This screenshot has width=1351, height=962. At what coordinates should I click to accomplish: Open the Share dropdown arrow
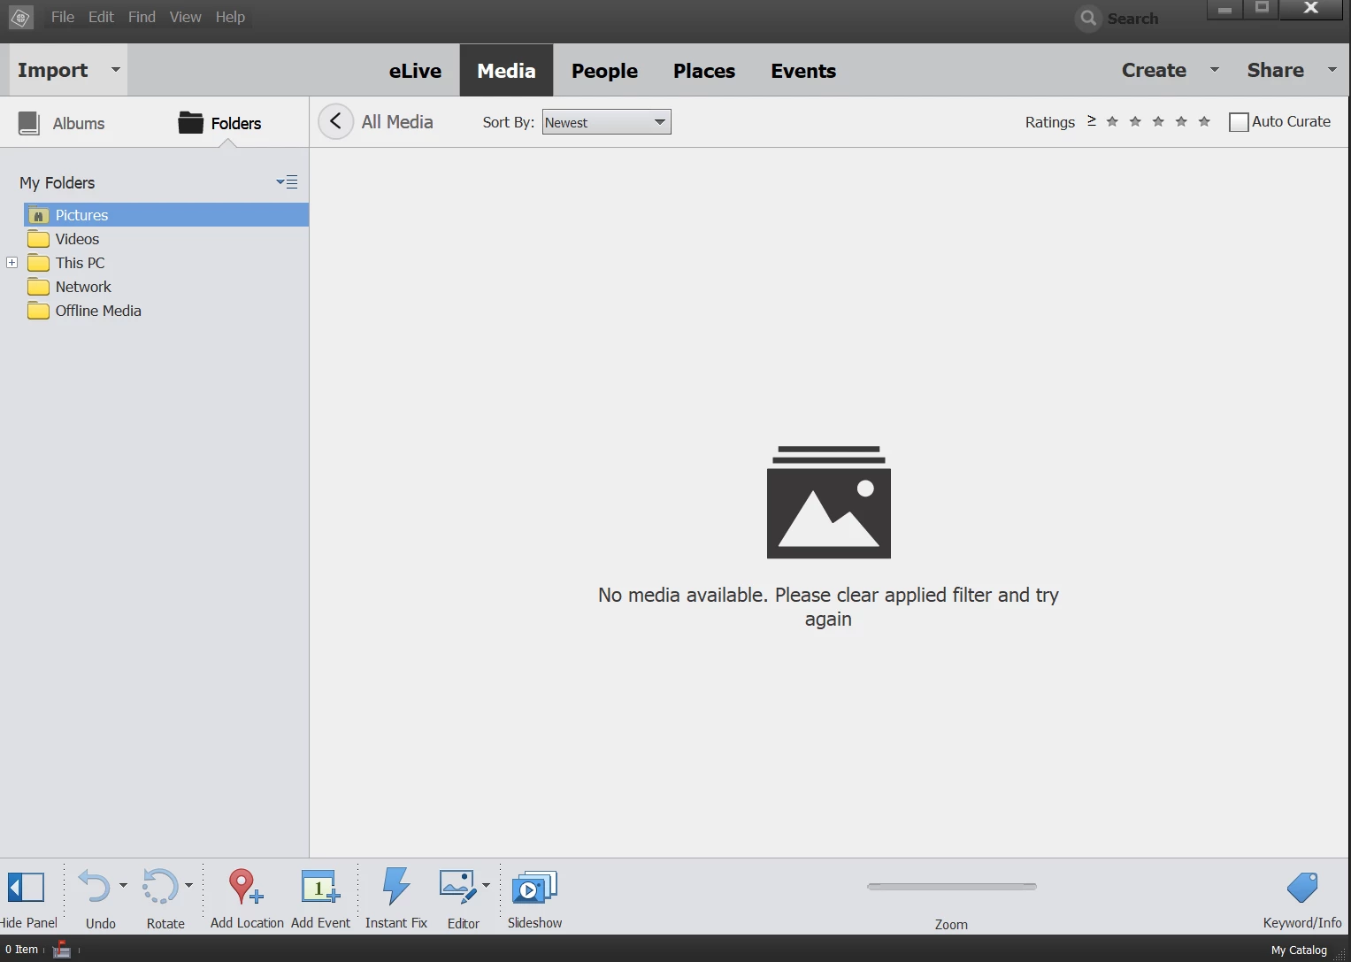pos(1332,69)
